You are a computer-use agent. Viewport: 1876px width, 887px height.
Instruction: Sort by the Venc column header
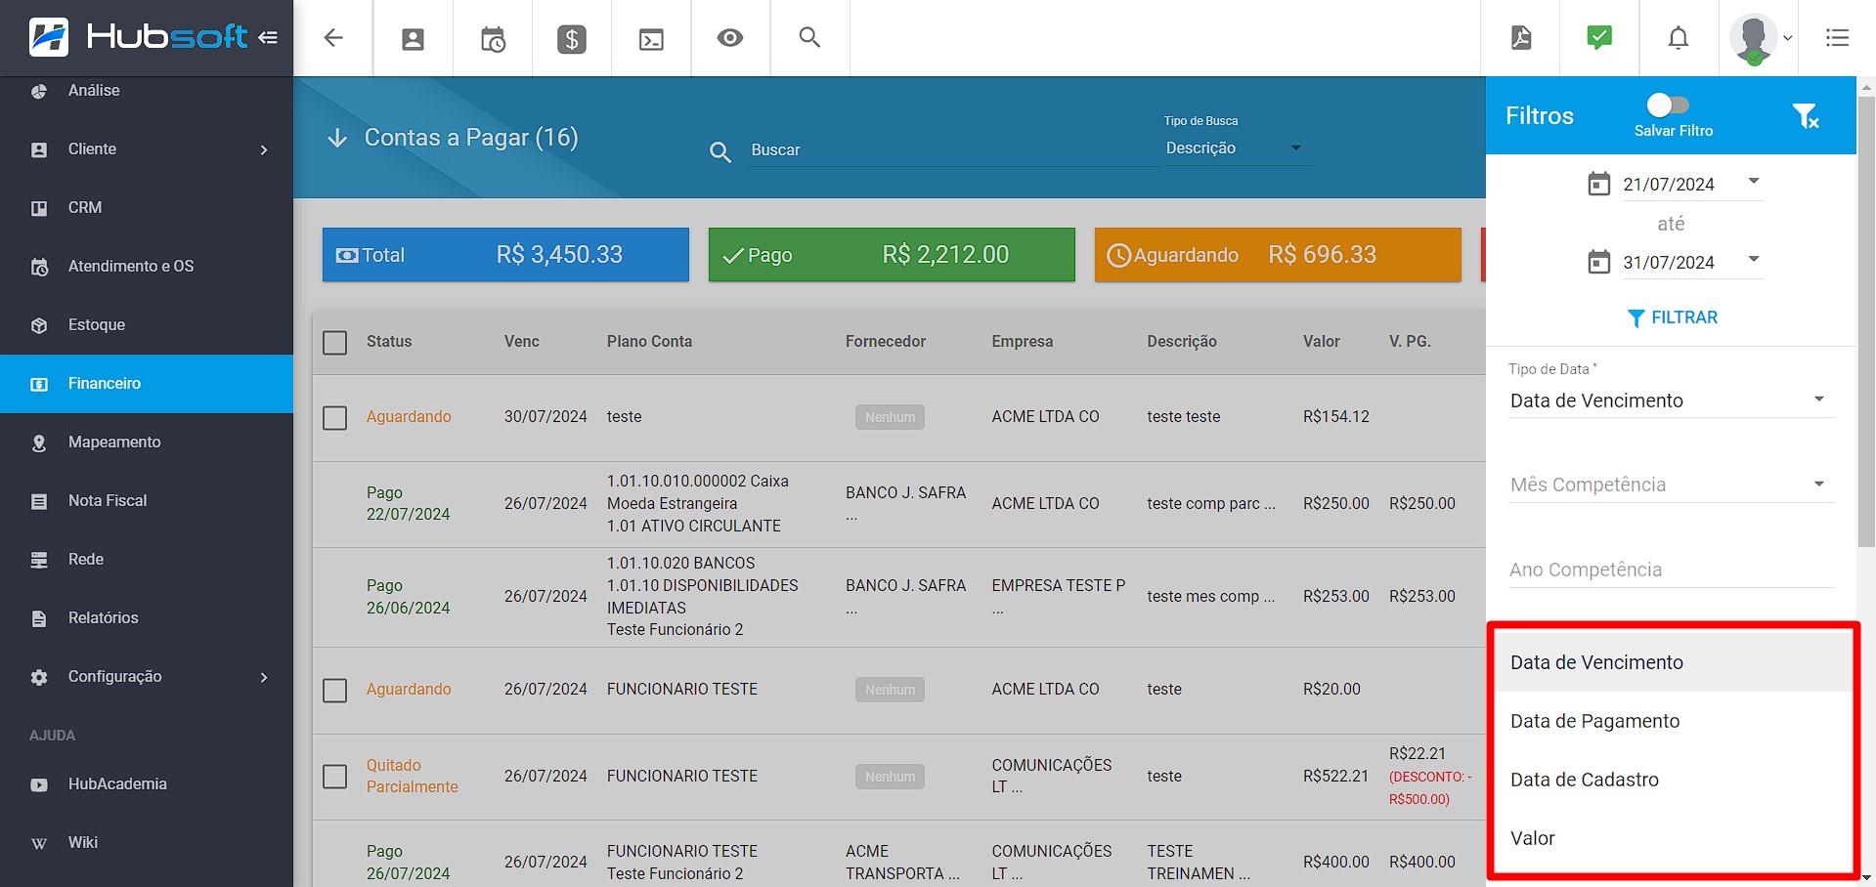522,342
